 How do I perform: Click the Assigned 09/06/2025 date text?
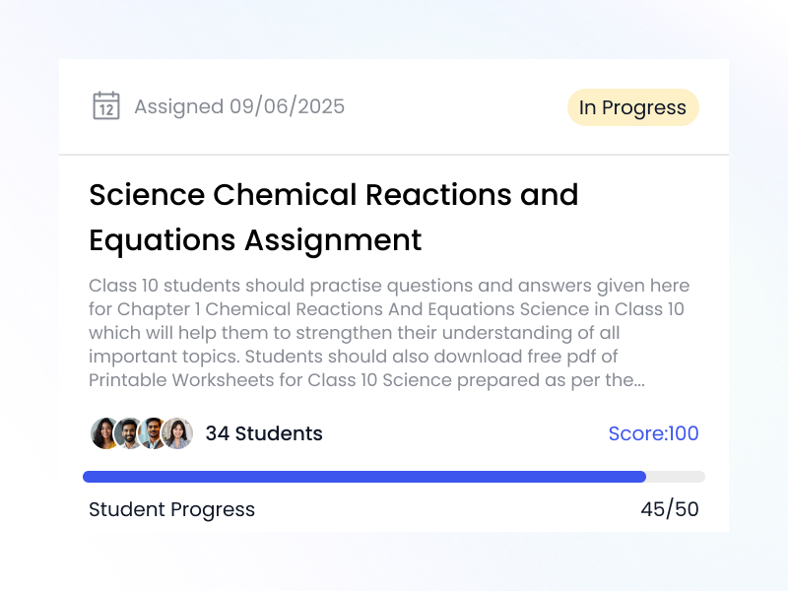click(x=239, y=106)
